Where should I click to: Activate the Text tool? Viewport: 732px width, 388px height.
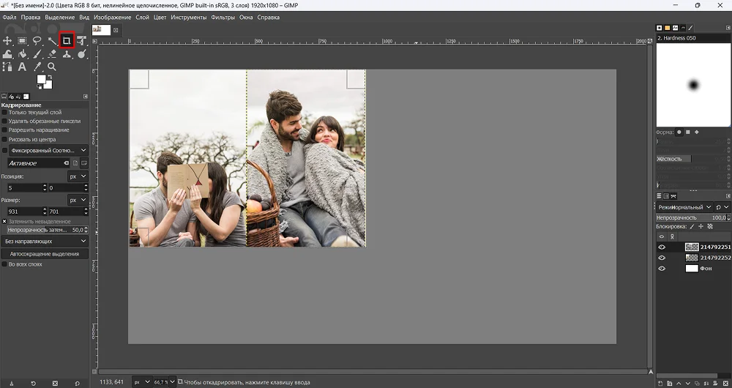point(22,67)
